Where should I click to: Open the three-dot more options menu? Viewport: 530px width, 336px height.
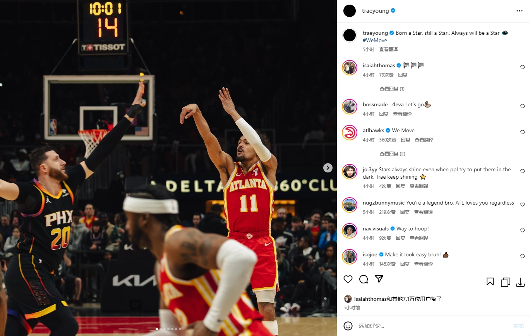[520, 11]
